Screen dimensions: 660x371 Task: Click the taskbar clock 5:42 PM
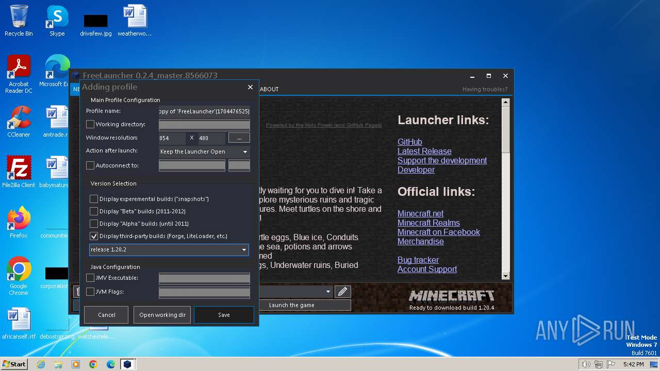click(633, 364)
